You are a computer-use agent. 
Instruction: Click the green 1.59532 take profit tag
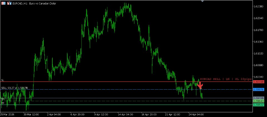click(x=259, y=105)
